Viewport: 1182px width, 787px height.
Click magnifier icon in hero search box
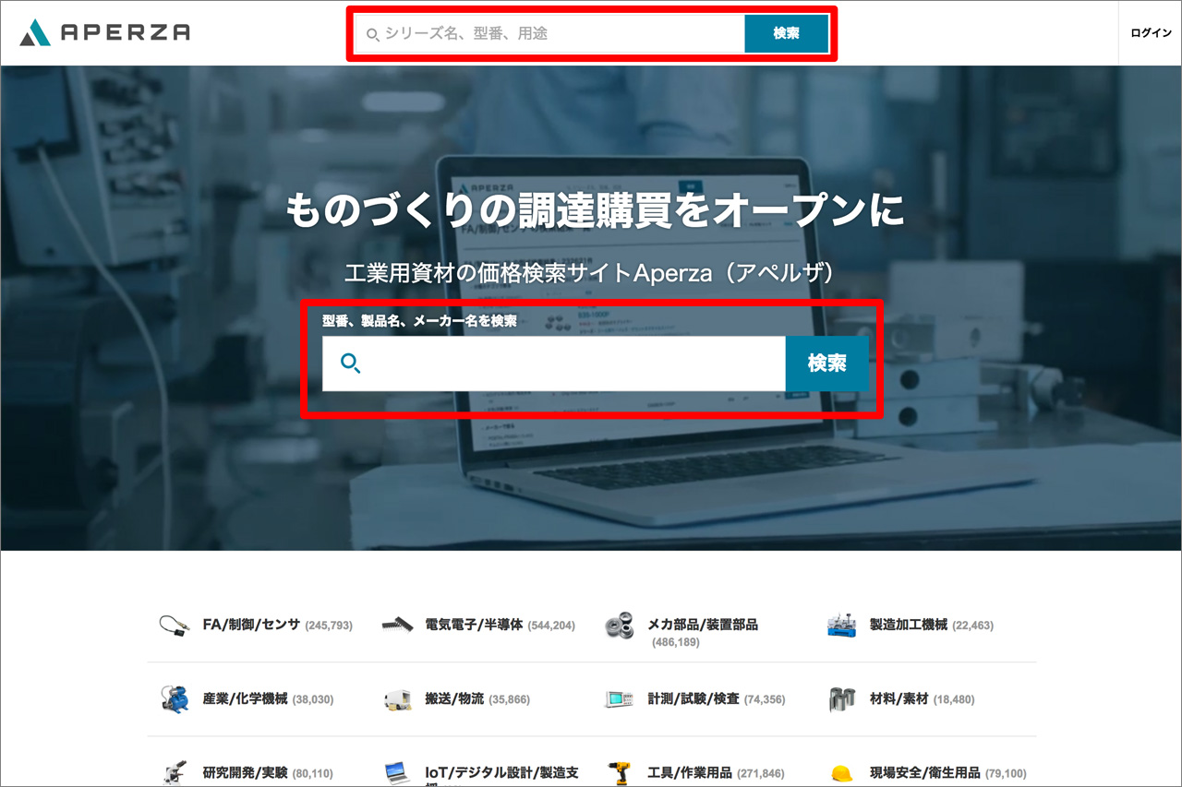click(351, 364)
